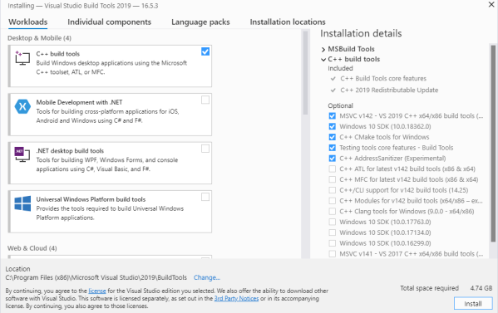The image size is (498, 313).
Task: Go to Installation locations tab
Action: coord(288,22)
